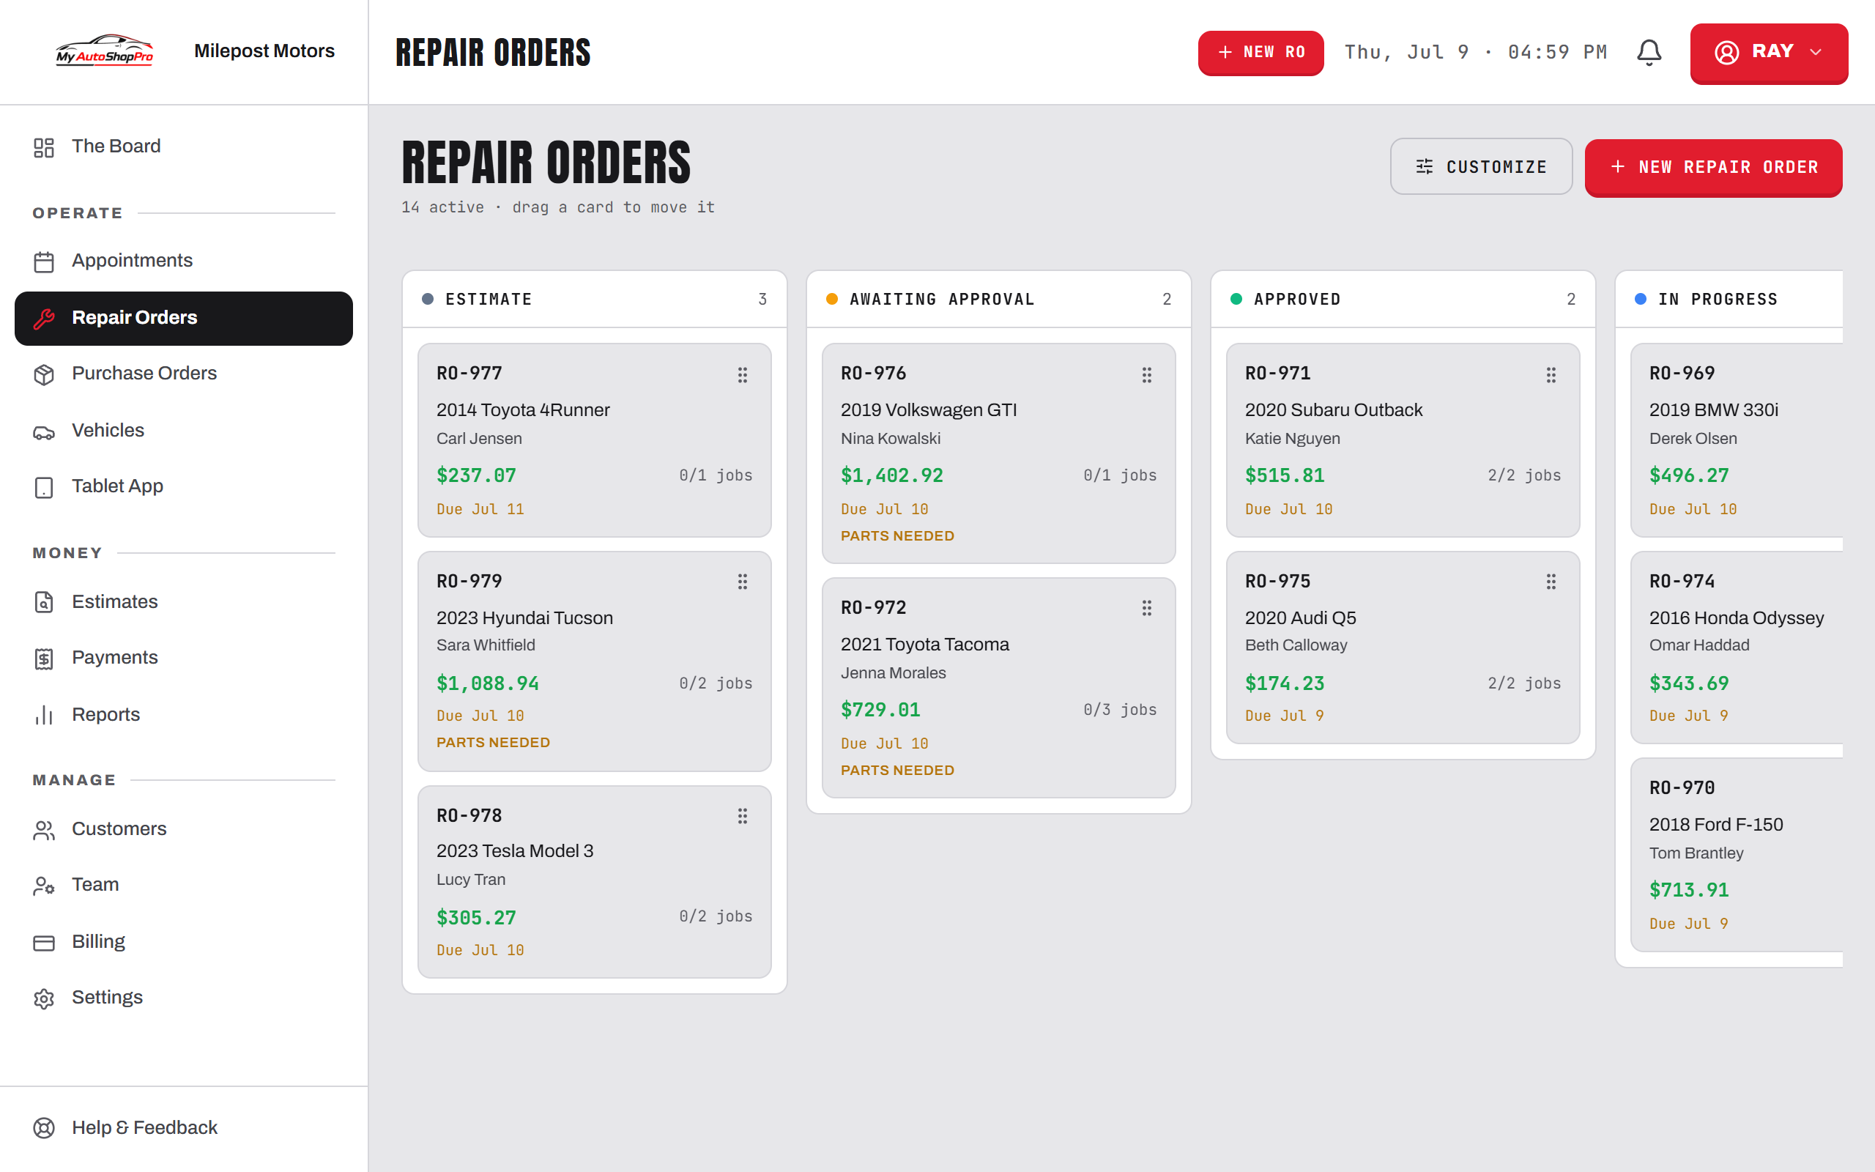
Task: Click the Repair Orders wrench icon
Action: pyautogui.click(x=44, y=318)
